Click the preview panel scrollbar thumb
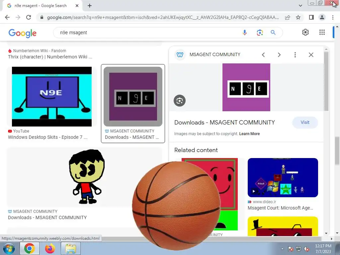Viewport: 340px width, 255px height. pos(326,81)
